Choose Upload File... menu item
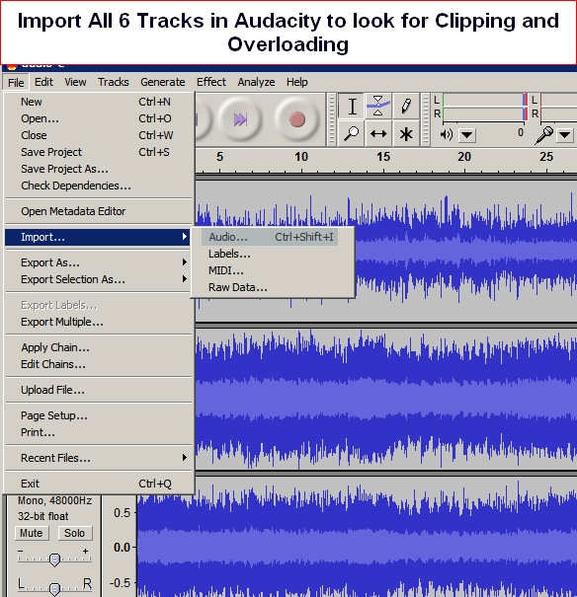Viewport: 577px width, 597px height. 98,390
